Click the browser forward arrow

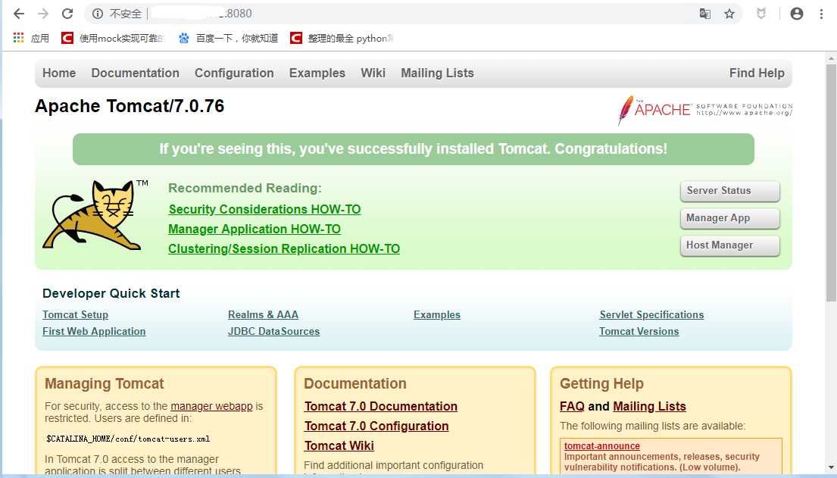[43, 14]
